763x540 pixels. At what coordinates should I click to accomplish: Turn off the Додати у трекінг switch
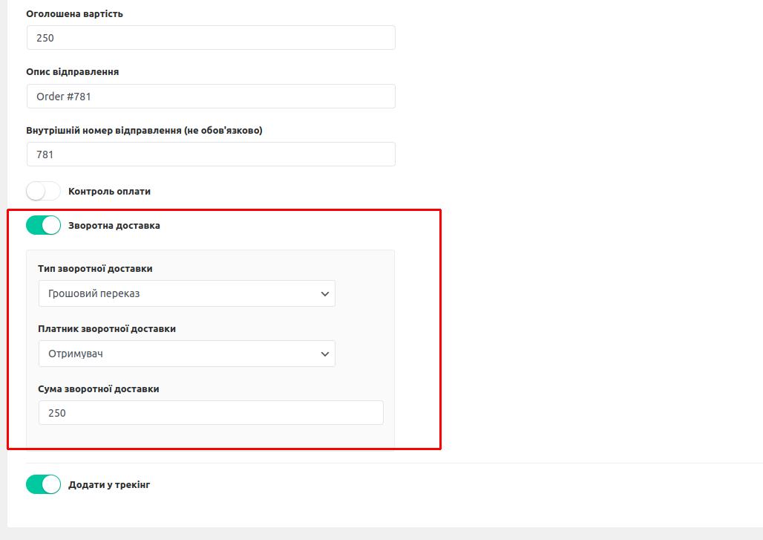(x=43, y=485)
